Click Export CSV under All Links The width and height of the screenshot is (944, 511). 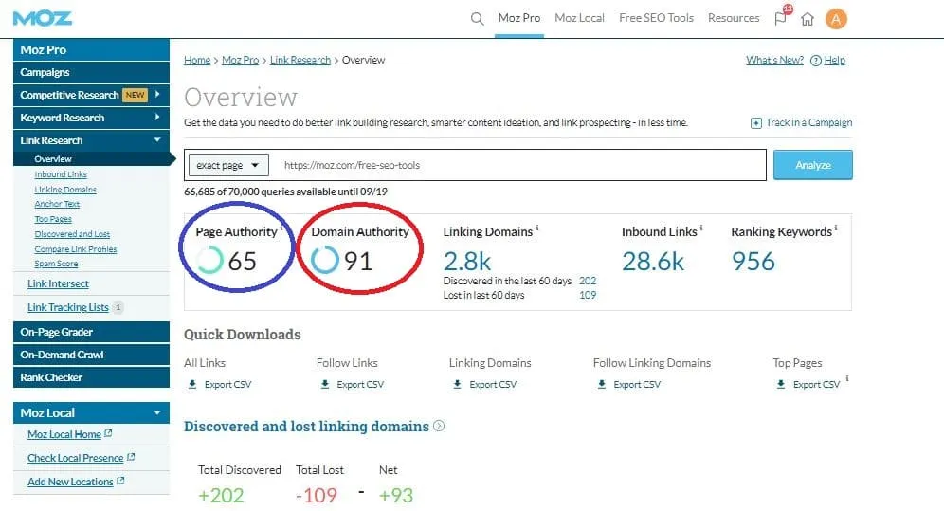[227, 384]
